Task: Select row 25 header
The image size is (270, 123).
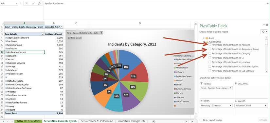Action: (x=2, y=114)
